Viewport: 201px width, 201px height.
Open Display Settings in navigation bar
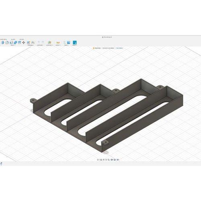[x=112, y=160]
